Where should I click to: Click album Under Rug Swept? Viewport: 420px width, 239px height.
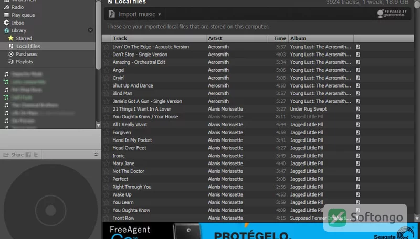click(308, 109)
